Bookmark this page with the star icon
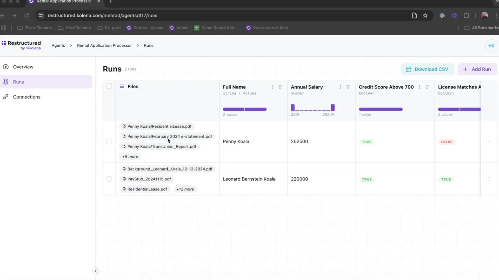Image resolution: width=499 pixels, height=280 pixels. pos(425,16)
